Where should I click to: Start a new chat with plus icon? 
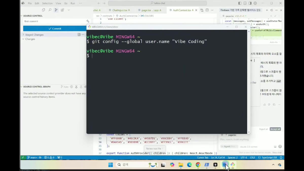pos(267,10)
